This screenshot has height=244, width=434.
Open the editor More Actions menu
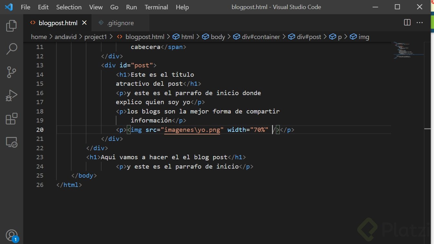419,23
